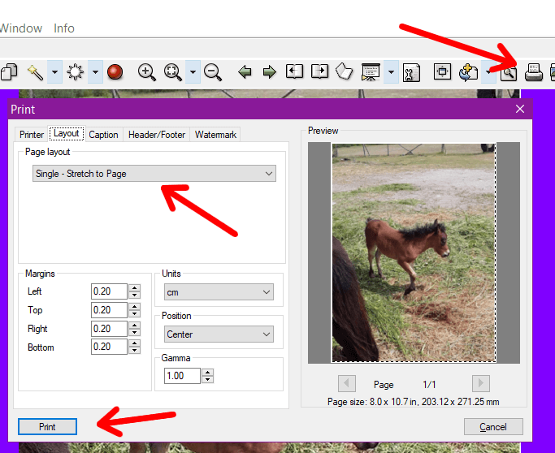The width and height of the screenshot is (555, 453).
Task: Increase the Bottom margin with up arrow
Action: click(135, 343)
